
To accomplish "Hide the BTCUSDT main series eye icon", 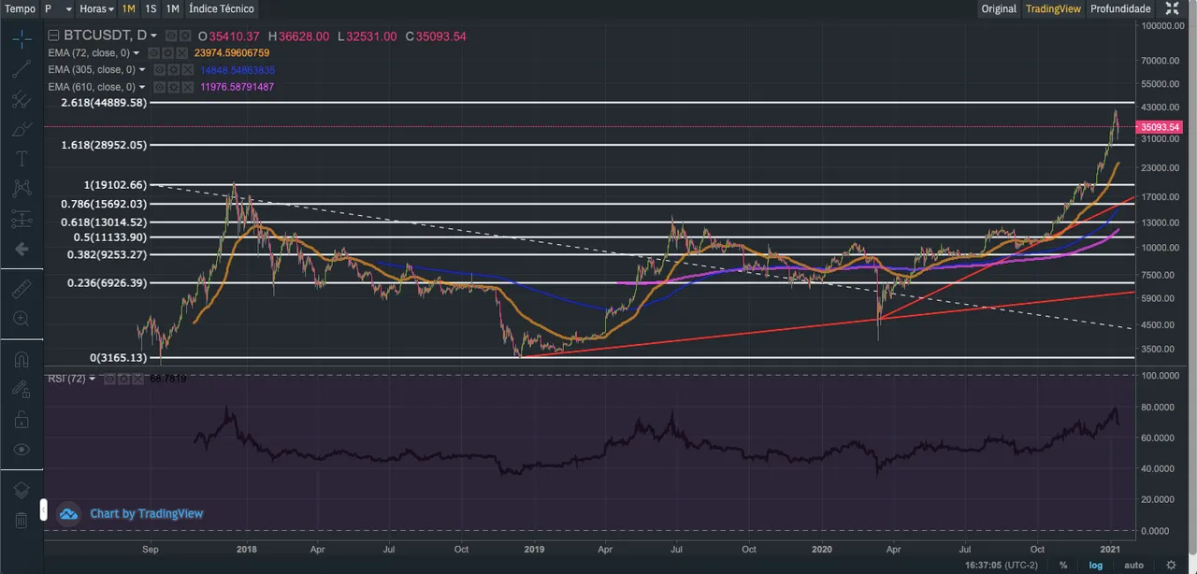I will tap(170, 36).
